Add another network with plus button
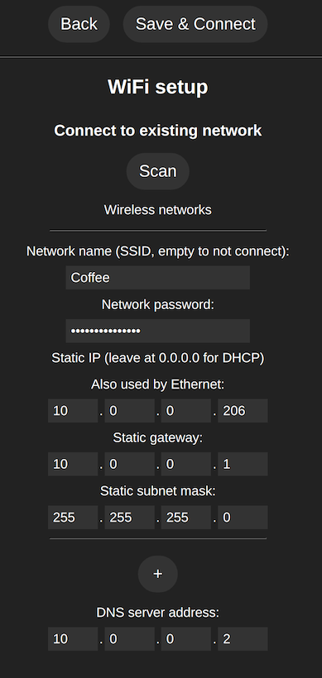Viewport: 322px width, 678px height. 158,574
